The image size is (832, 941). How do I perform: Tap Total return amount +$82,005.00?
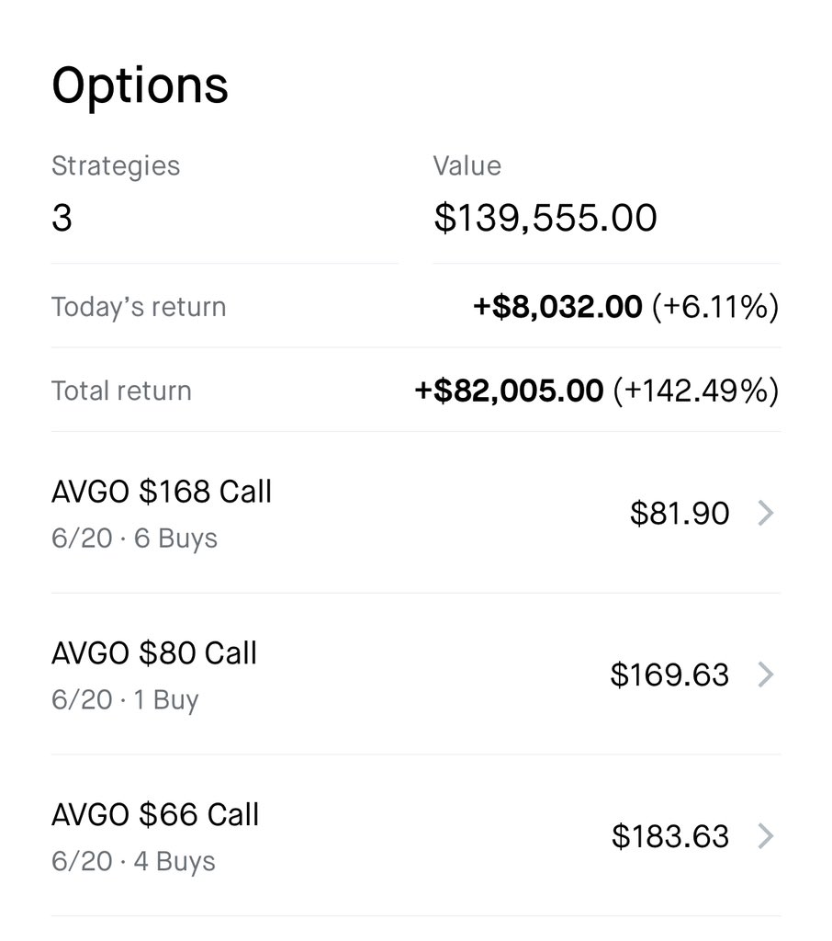point(509,391)
